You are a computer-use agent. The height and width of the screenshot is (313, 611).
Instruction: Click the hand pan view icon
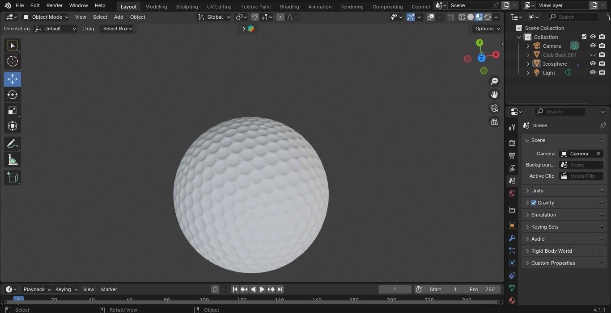(494, 95)
